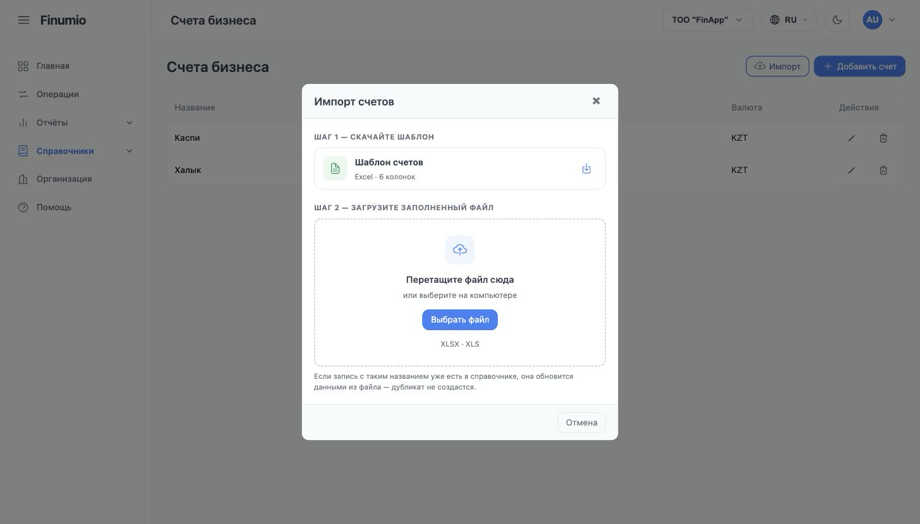Close the Импорт счетов dialog

(596, 101)
